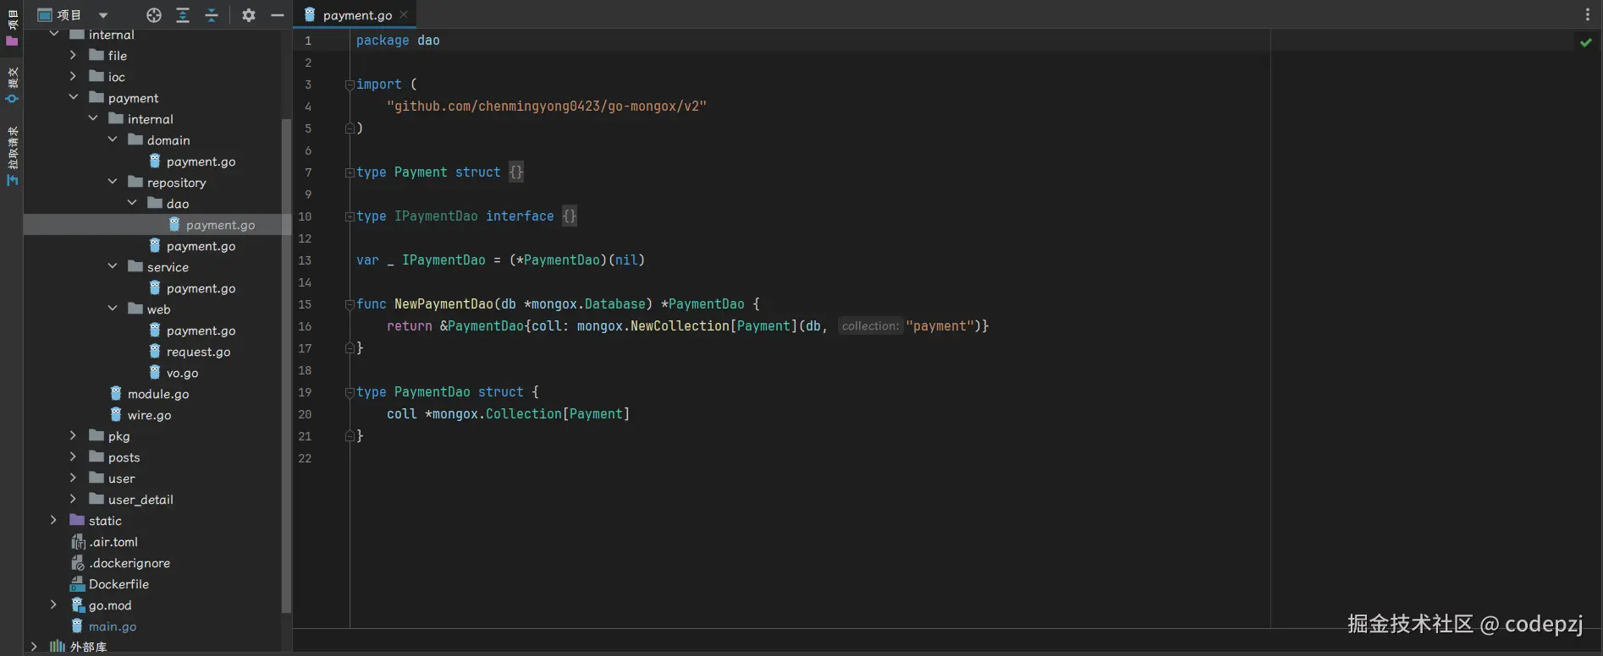Select the payment.go editor tab
This screenshot has width=1603, height=656.
click(x=355, y=14)
